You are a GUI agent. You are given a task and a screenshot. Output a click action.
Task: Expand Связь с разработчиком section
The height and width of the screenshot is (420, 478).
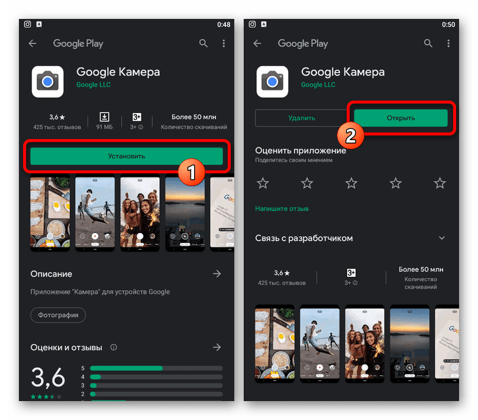tap(442, 238)
